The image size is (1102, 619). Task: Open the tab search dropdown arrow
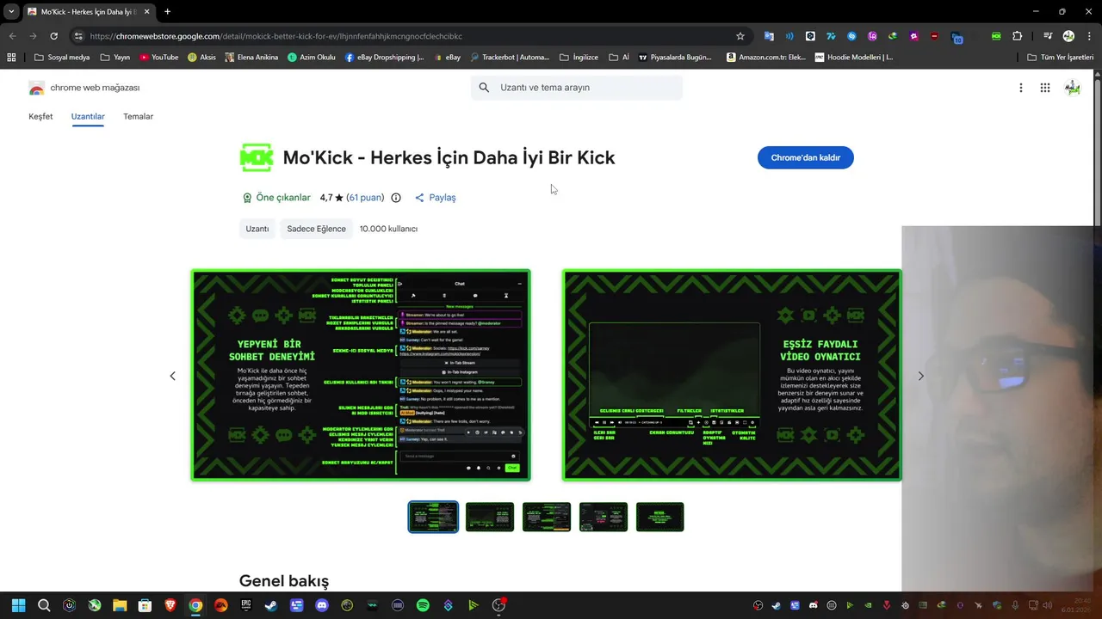tap(11, 11)
